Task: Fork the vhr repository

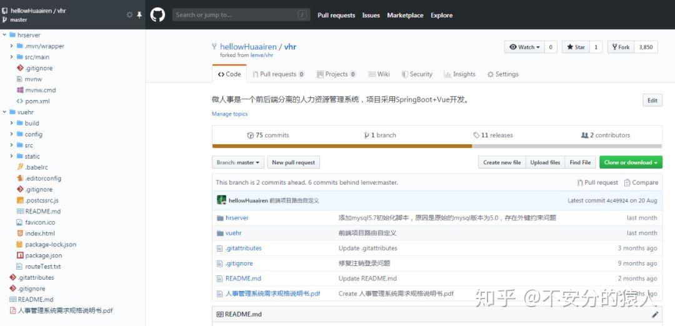Action: 621,47
